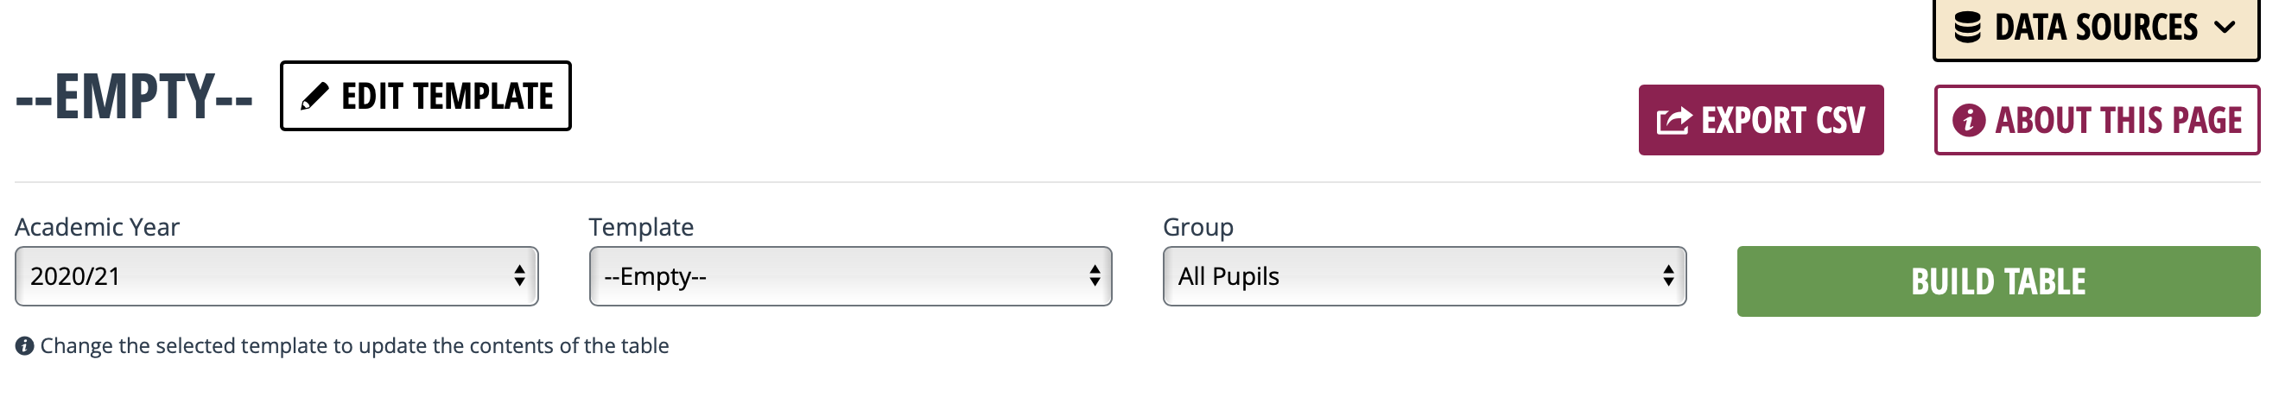The width and height of the screenshot is (2279, 404).
Task: Click the info icon beside the template hint
Action: pos(25,345)
